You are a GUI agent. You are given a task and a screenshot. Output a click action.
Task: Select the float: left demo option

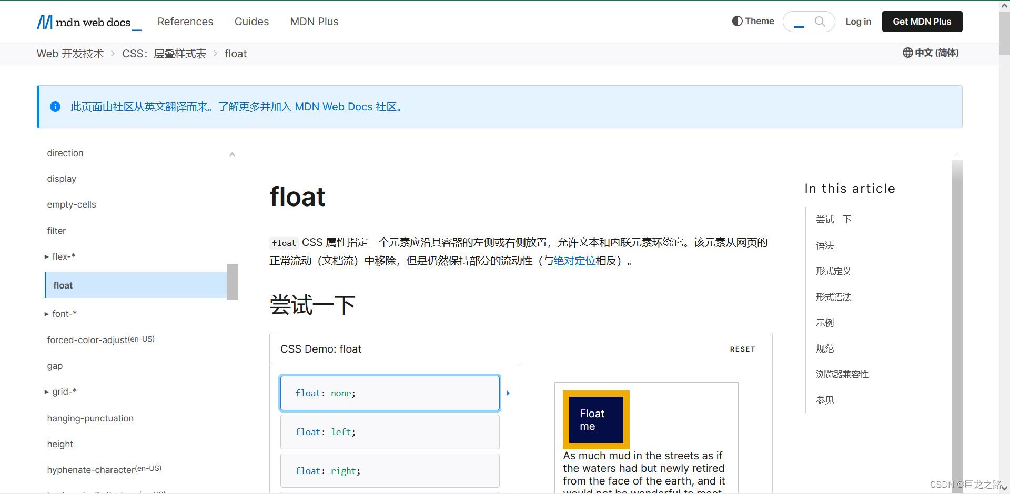[x=389, y=431]
